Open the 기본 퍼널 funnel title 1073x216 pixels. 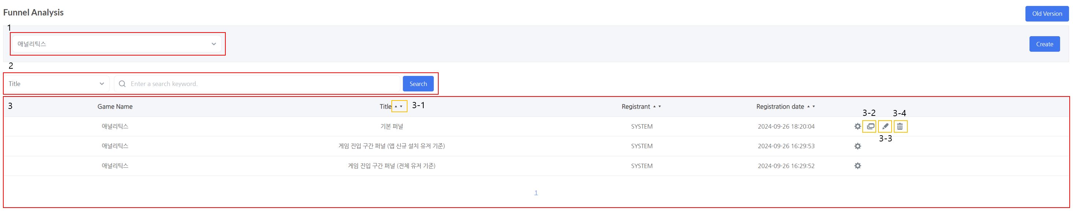pyautogui.click(x=391, y=126)
